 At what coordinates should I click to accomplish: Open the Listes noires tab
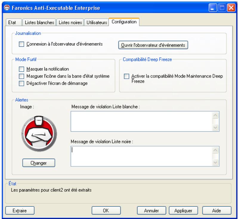click(x=70, y=22)
